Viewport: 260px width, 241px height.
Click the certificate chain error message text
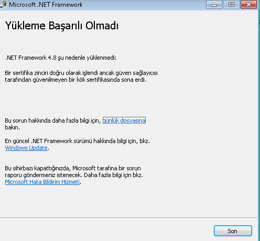tap(81, 76)
